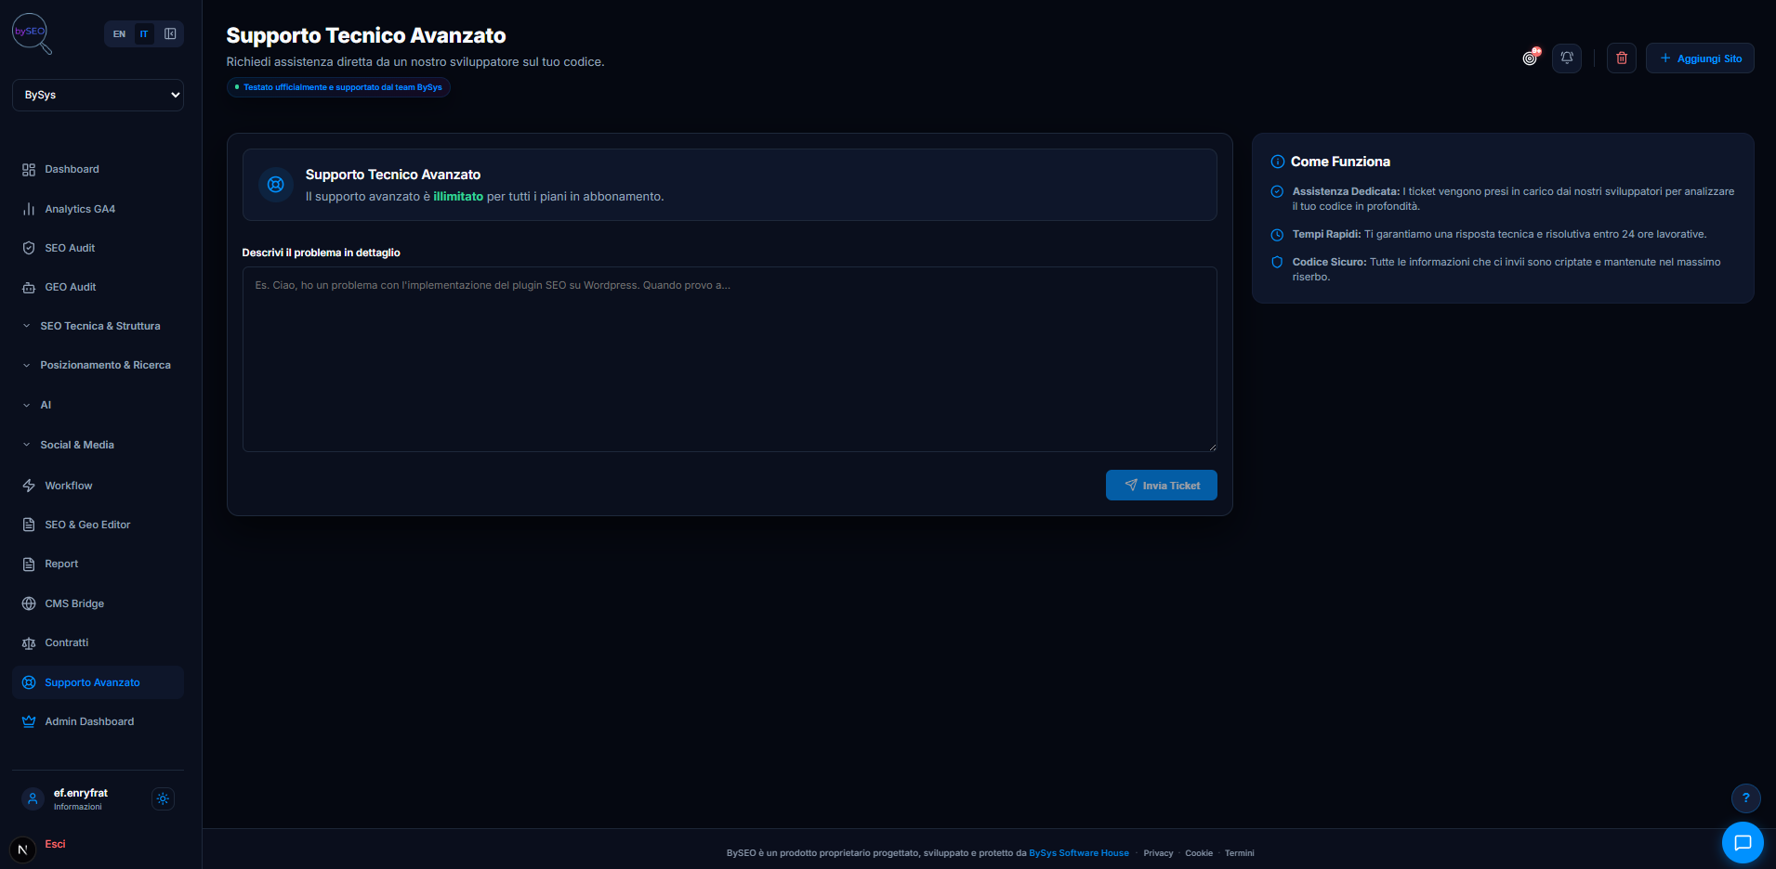Screen dimensions: 1776x869
Task: Open Cookie footer link
Action: coord(1199,853)
